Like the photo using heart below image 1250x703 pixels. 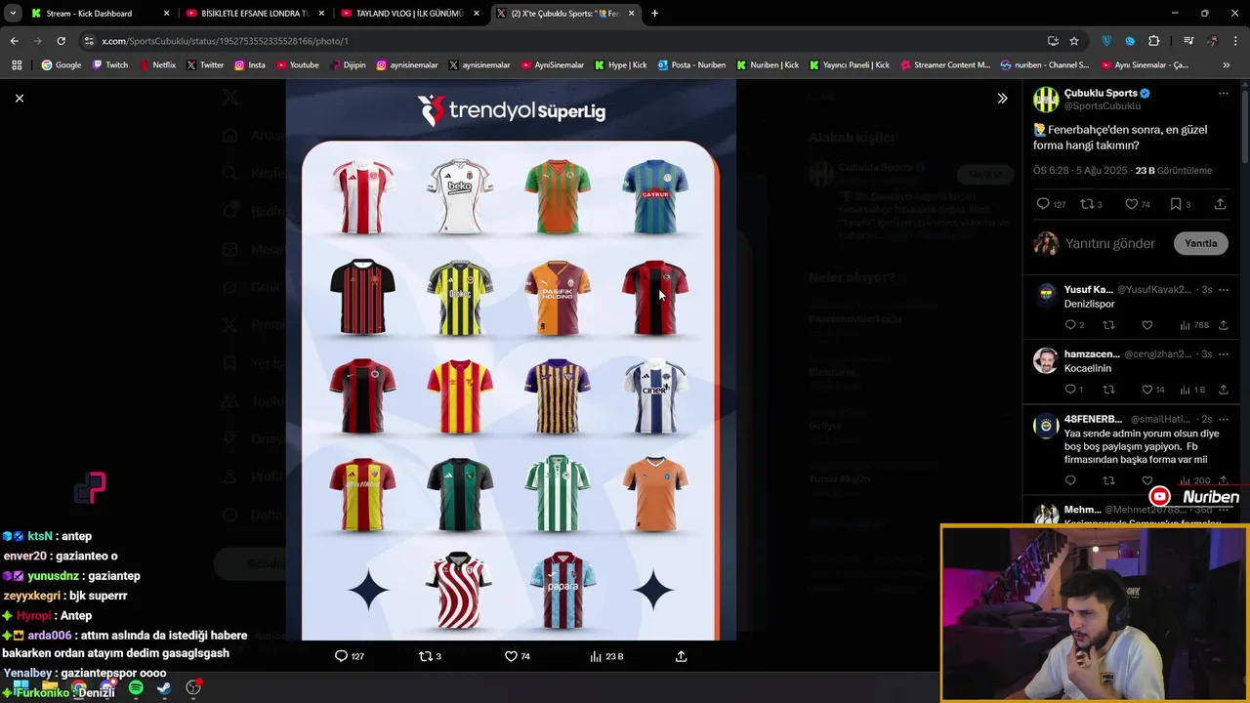[511, 656]
